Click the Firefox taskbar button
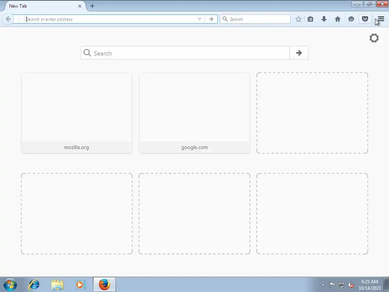389x292 pixels. coord(104,284)
